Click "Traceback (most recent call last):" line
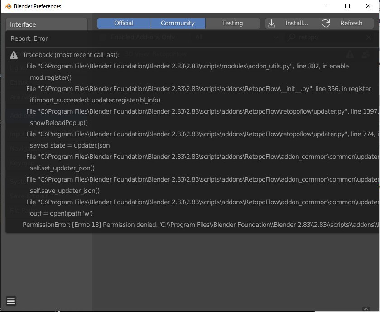Image resolution: width=380 pixels, height=312 pixels. [x=71, y=55]
